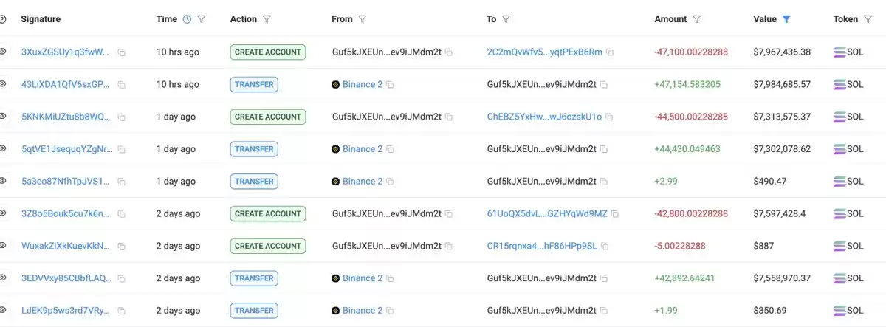
Task: Click SOL token icon in first row
Action: point(839,52)
